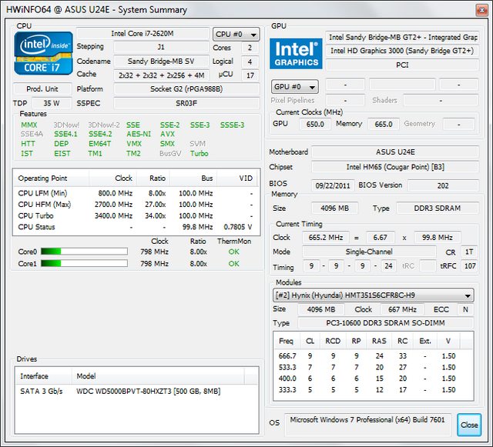Screen dimensions: 493x447
Task: Click the Intel HD Graphics 3000 field
Action: click(x=402, y=51)
